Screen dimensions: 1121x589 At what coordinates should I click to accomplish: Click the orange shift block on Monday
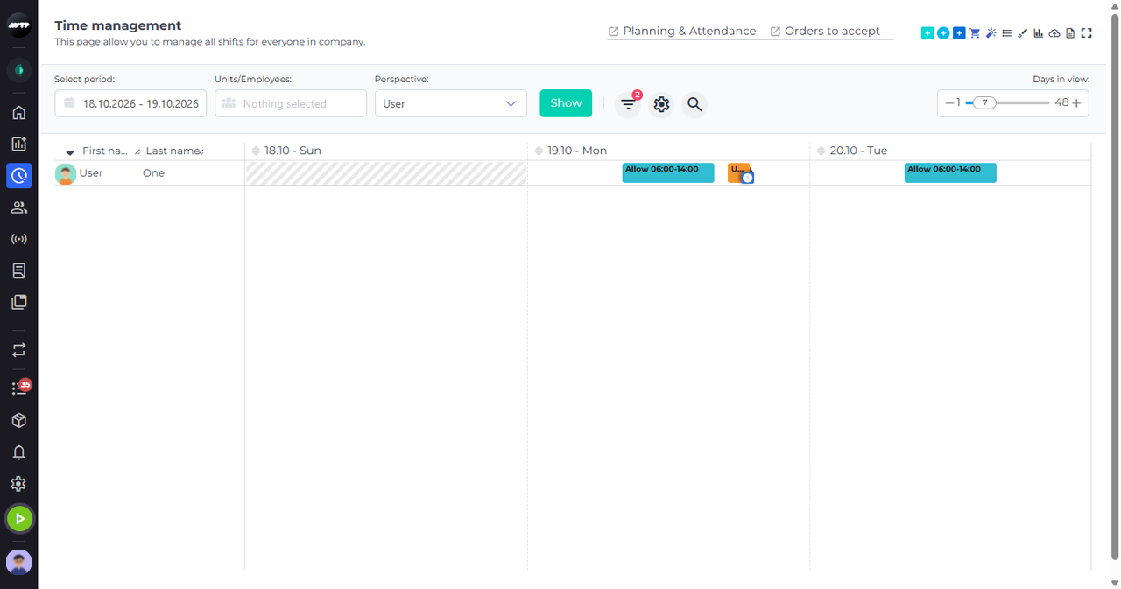click(737, 172)
